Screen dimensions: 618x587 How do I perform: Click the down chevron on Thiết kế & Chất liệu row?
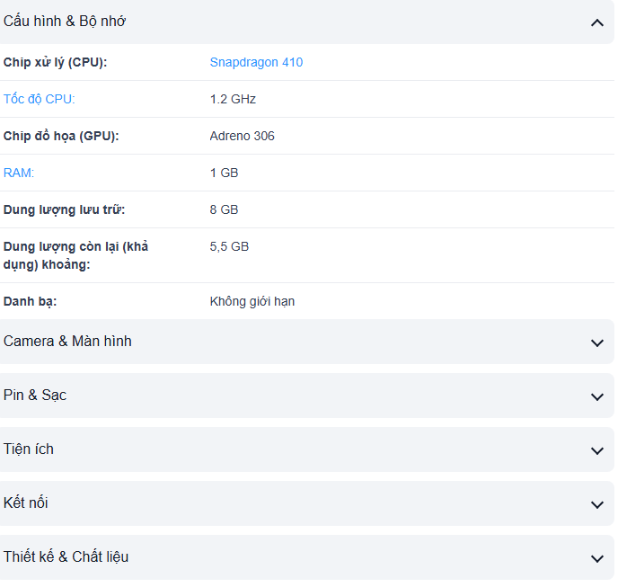click(597, 558)
